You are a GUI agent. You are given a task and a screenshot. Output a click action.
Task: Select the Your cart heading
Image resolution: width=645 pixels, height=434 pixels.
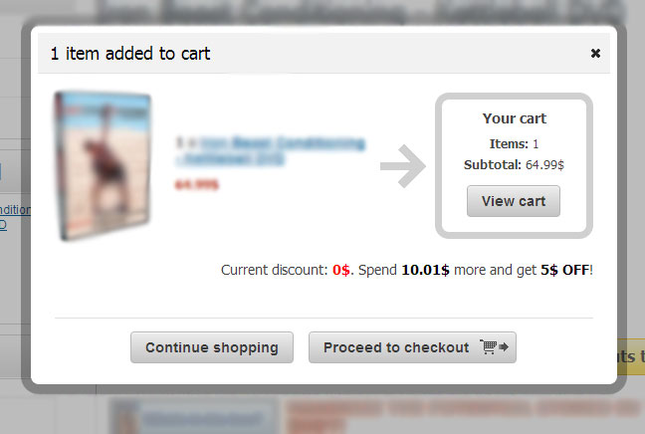515,118
